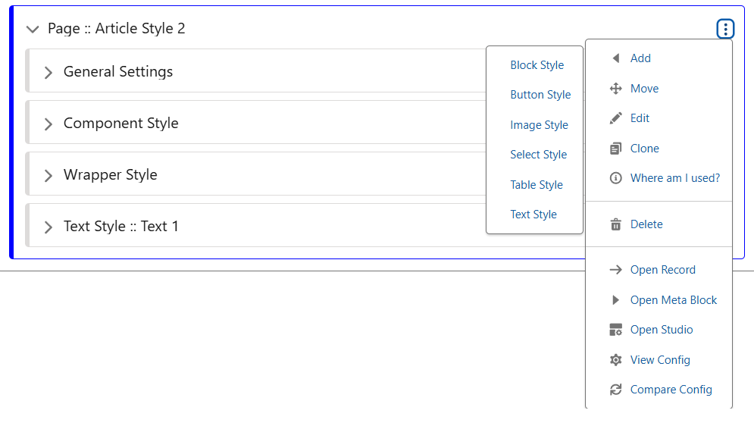The image size is (754, 426).
Task: Click the Clone copy icon
Action: pyautogui.click(x=616, y=149)
